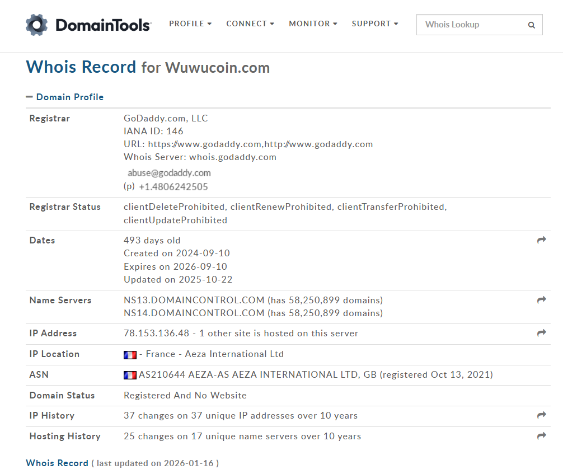Expand the Connect dropdown menu
563x474 pixels.
pos(250,24)
